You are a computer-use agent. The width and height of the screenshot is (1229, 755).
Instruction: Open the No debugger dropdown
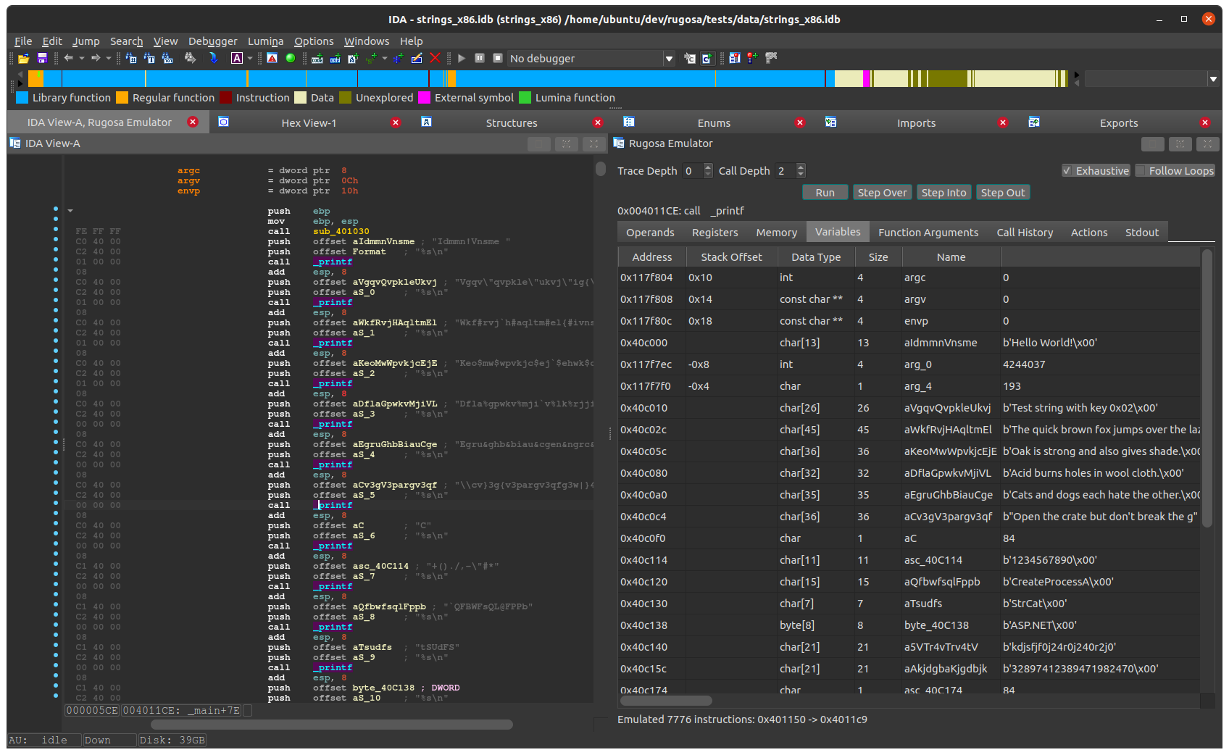(x=669, y=59)
